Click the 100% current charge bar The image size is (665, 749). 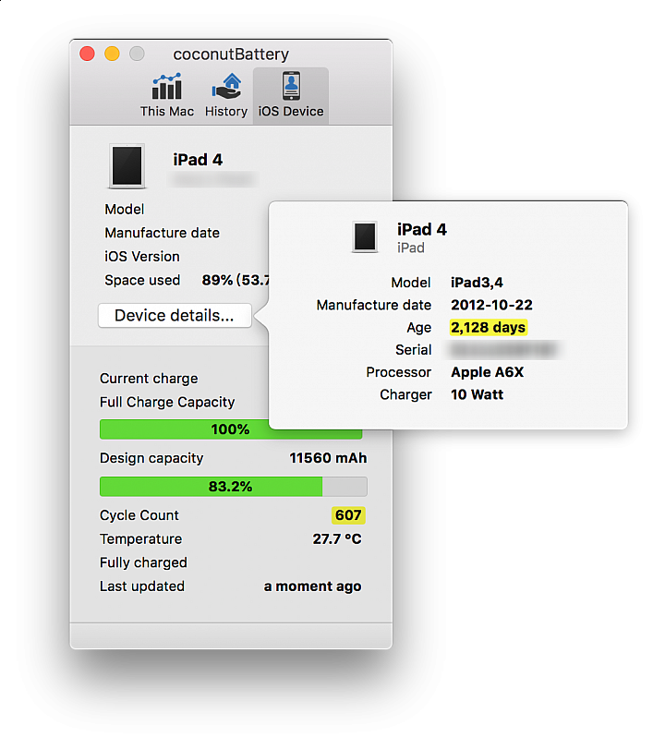coord(231,429)
